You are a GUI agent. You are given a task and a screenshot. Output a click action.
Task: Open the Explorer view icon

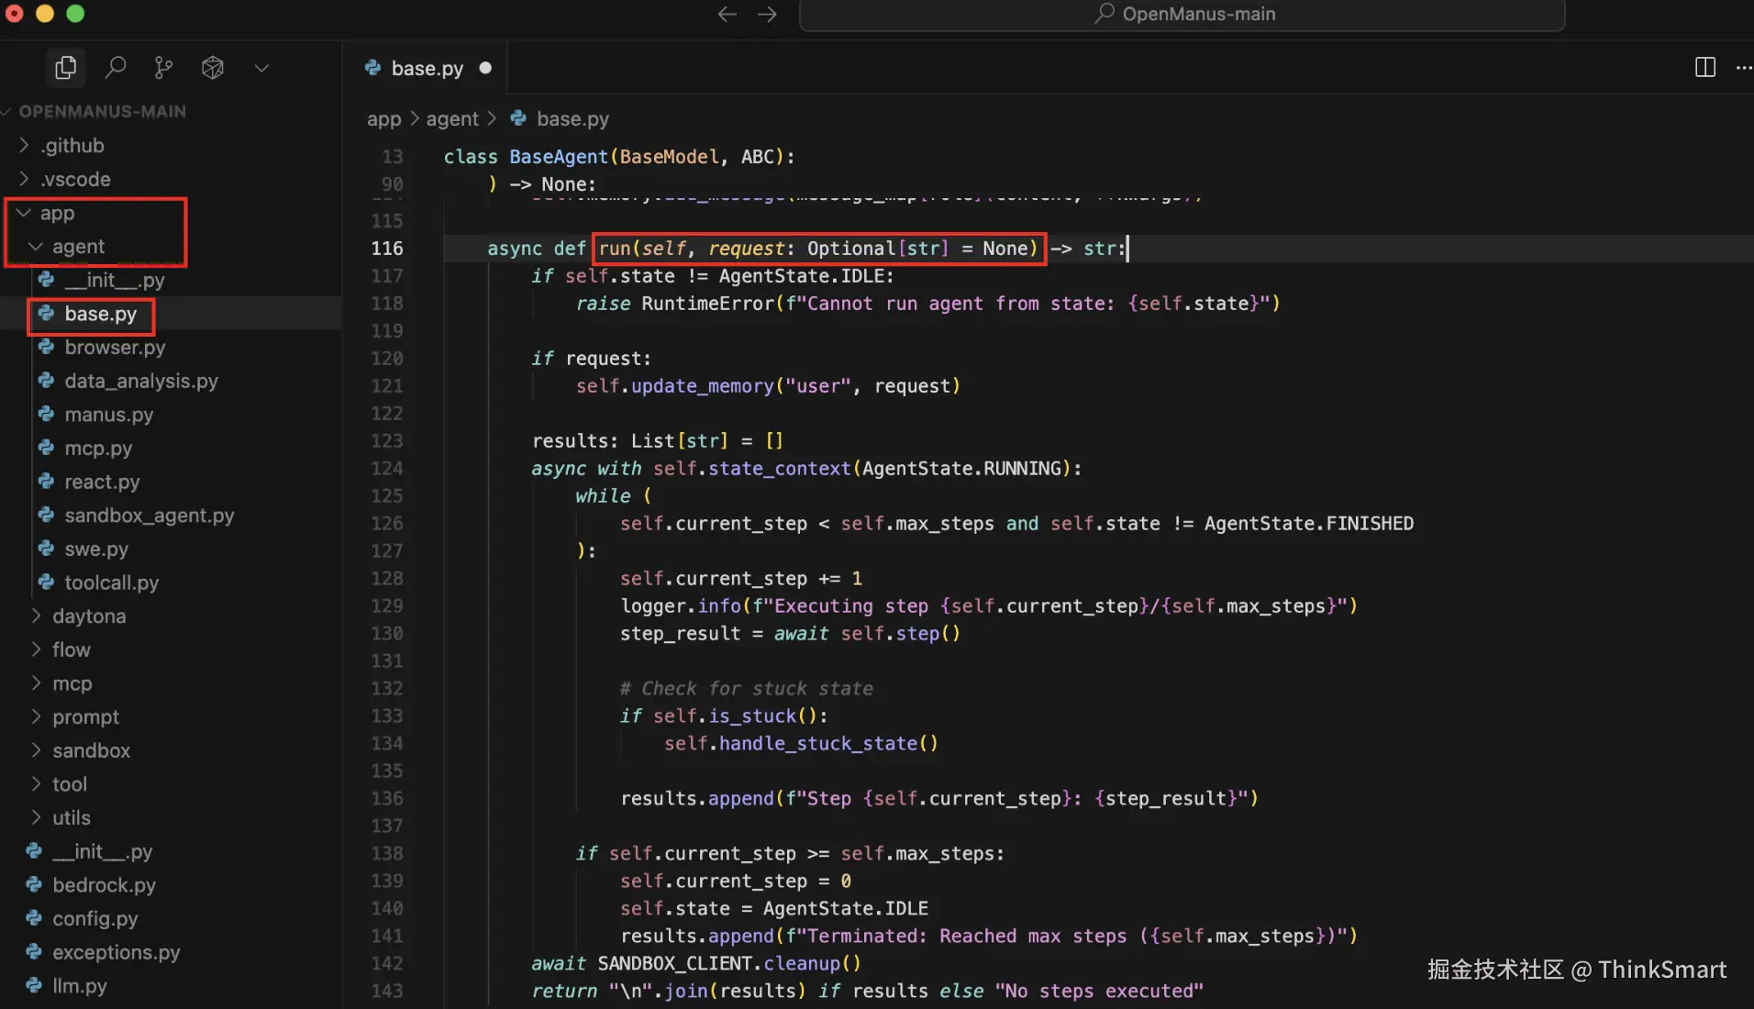65,68
